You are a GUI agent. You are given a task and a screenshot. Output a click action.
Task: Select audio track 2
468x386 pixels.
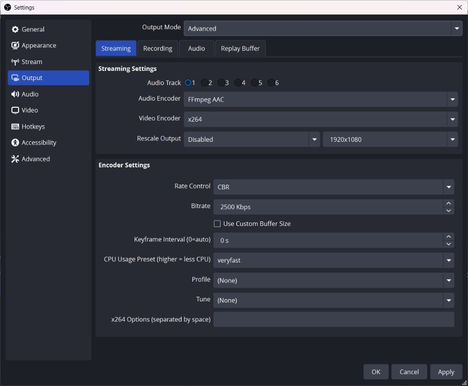point(204,83)
